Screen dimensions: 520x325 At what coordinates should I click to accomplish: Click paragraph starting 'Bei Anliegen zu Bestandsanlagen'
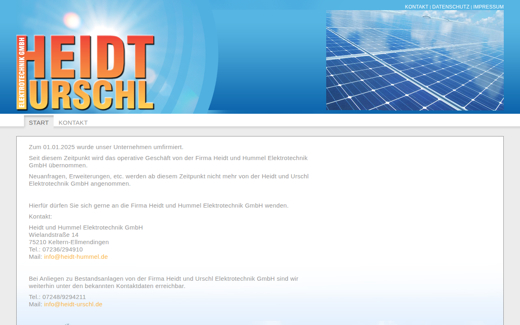coord(163,282)
